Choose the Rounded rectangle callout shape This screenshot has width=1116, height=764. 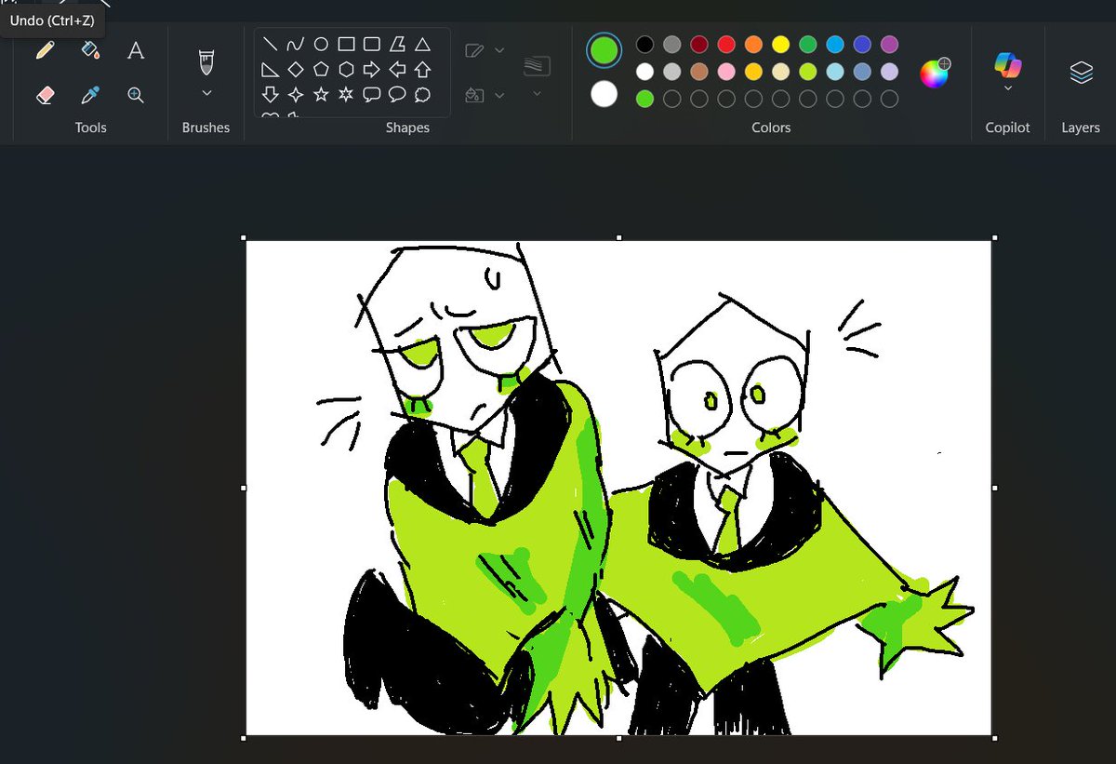point(371,94)
